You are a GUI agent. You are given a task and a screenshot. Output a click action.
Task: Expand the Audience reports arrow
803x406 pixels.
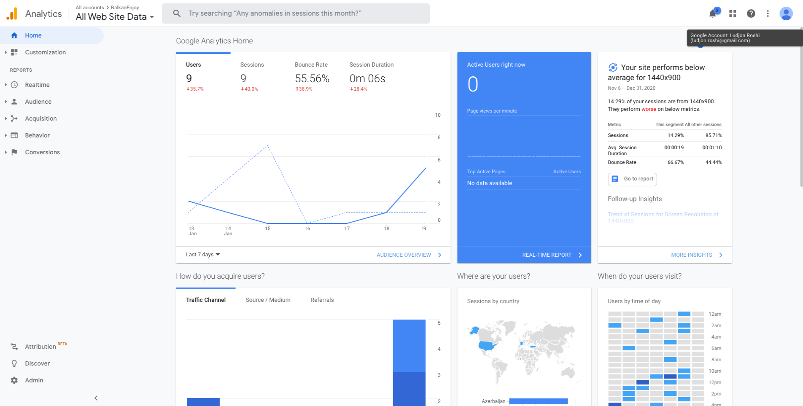[5, 102]
